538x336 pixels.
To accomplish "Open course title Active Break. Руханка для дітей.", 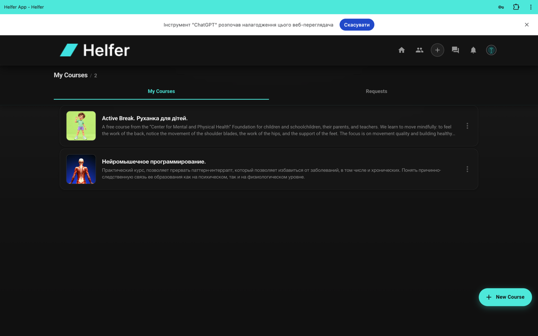I will [145, 118].
